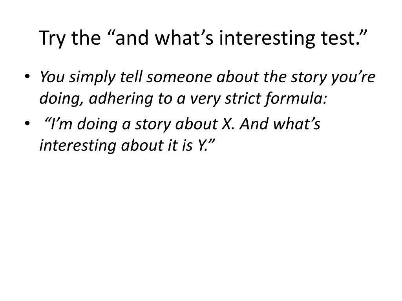
Task: Click the word "interesting" in the last line
Action: [x=78, y=146]
